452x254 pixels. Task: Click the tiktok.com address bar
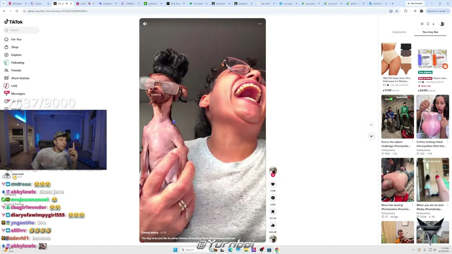[205, 11]
